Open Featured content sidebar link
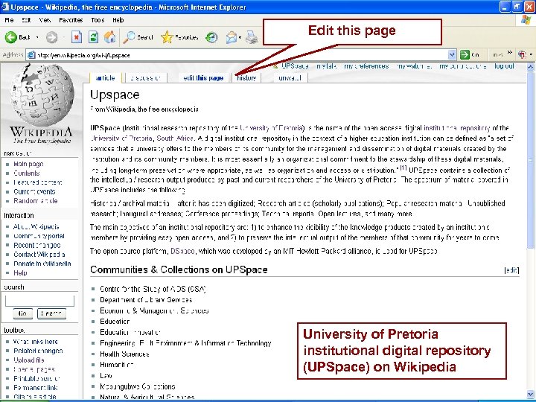The image size is (536, 402). (38, 182)
